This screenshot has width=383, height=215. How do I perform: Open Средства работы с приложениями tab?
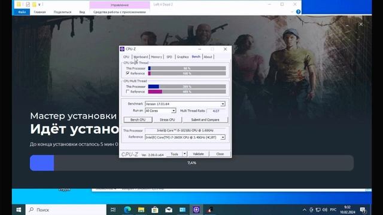pyautogui.click(x=120, y=12)
